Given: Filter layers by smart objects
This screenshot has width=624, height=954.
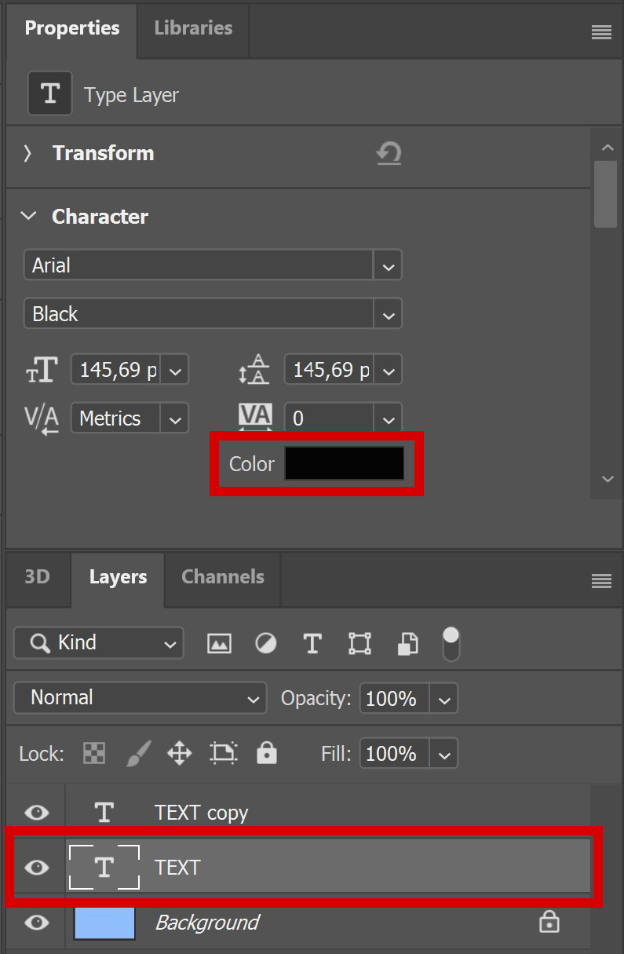Looking at the screenshot, I should [x=407, y=644].
